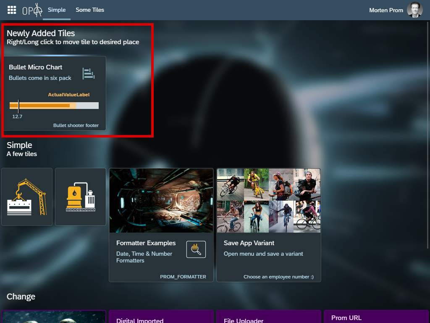The image size is (430, 323).
Task: Open the Formatter Examples tile title
Action: point(146,243)
